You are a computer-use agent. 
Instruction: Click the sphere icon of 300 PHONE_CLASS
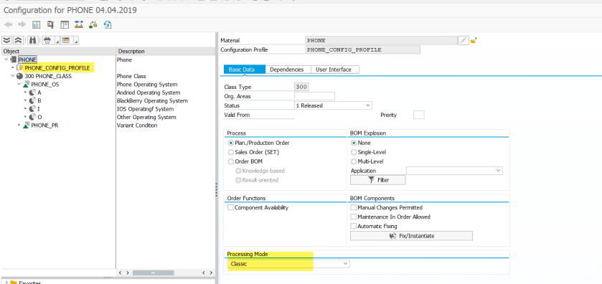(19, 76)
